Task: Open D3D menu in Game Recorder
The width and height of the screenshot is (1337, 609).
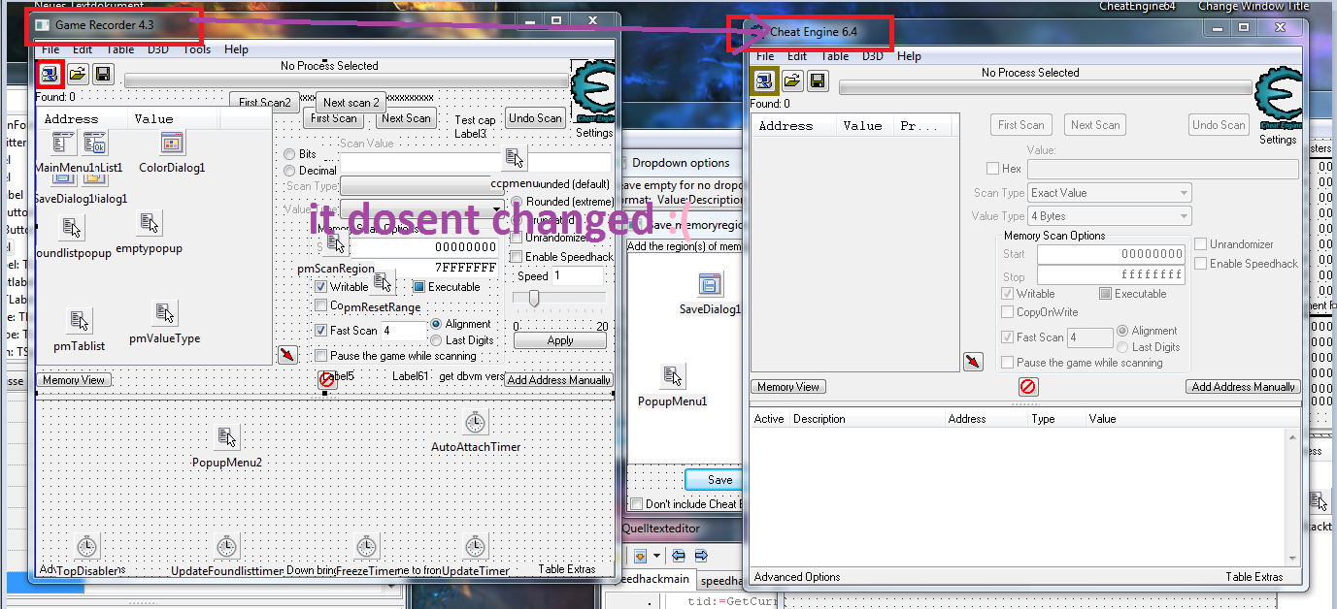Action: click(158, 49)
